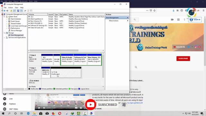Open the Firefox hamburger menu
206x116 pixels.
(x=203, y=11)
